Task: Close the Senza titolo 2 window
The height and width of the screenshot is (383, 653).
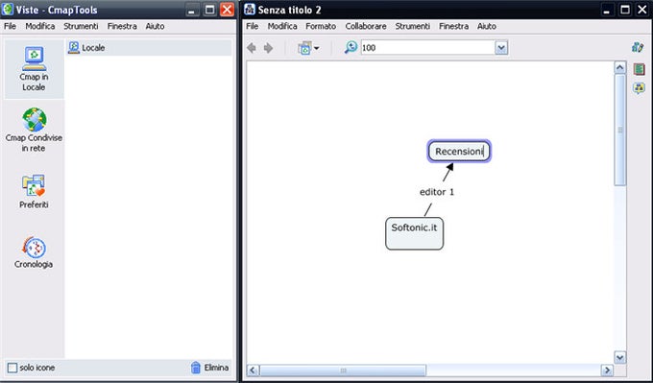Action: coord(642,10)
